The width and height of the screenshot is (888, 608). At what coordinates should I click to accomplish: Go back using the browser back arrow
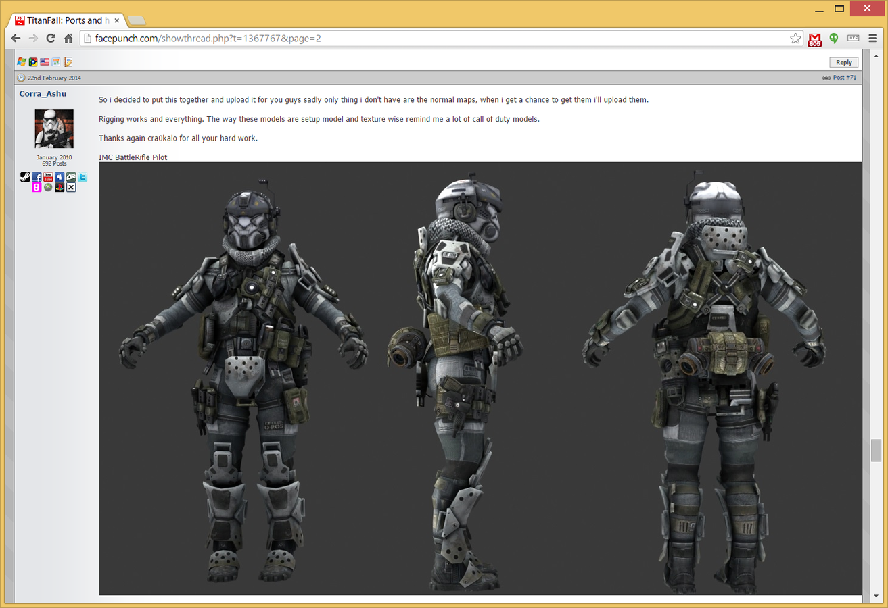16,39
